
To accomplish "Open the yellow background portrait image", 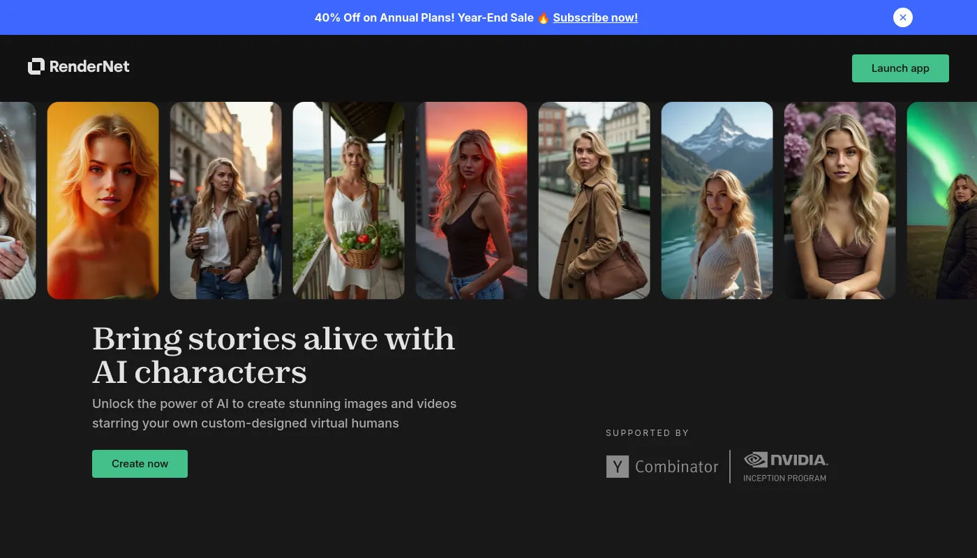I will click(x=103, y=200).
